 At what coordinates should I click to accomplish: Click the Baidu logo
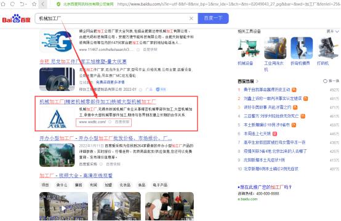tap(16, 18)
